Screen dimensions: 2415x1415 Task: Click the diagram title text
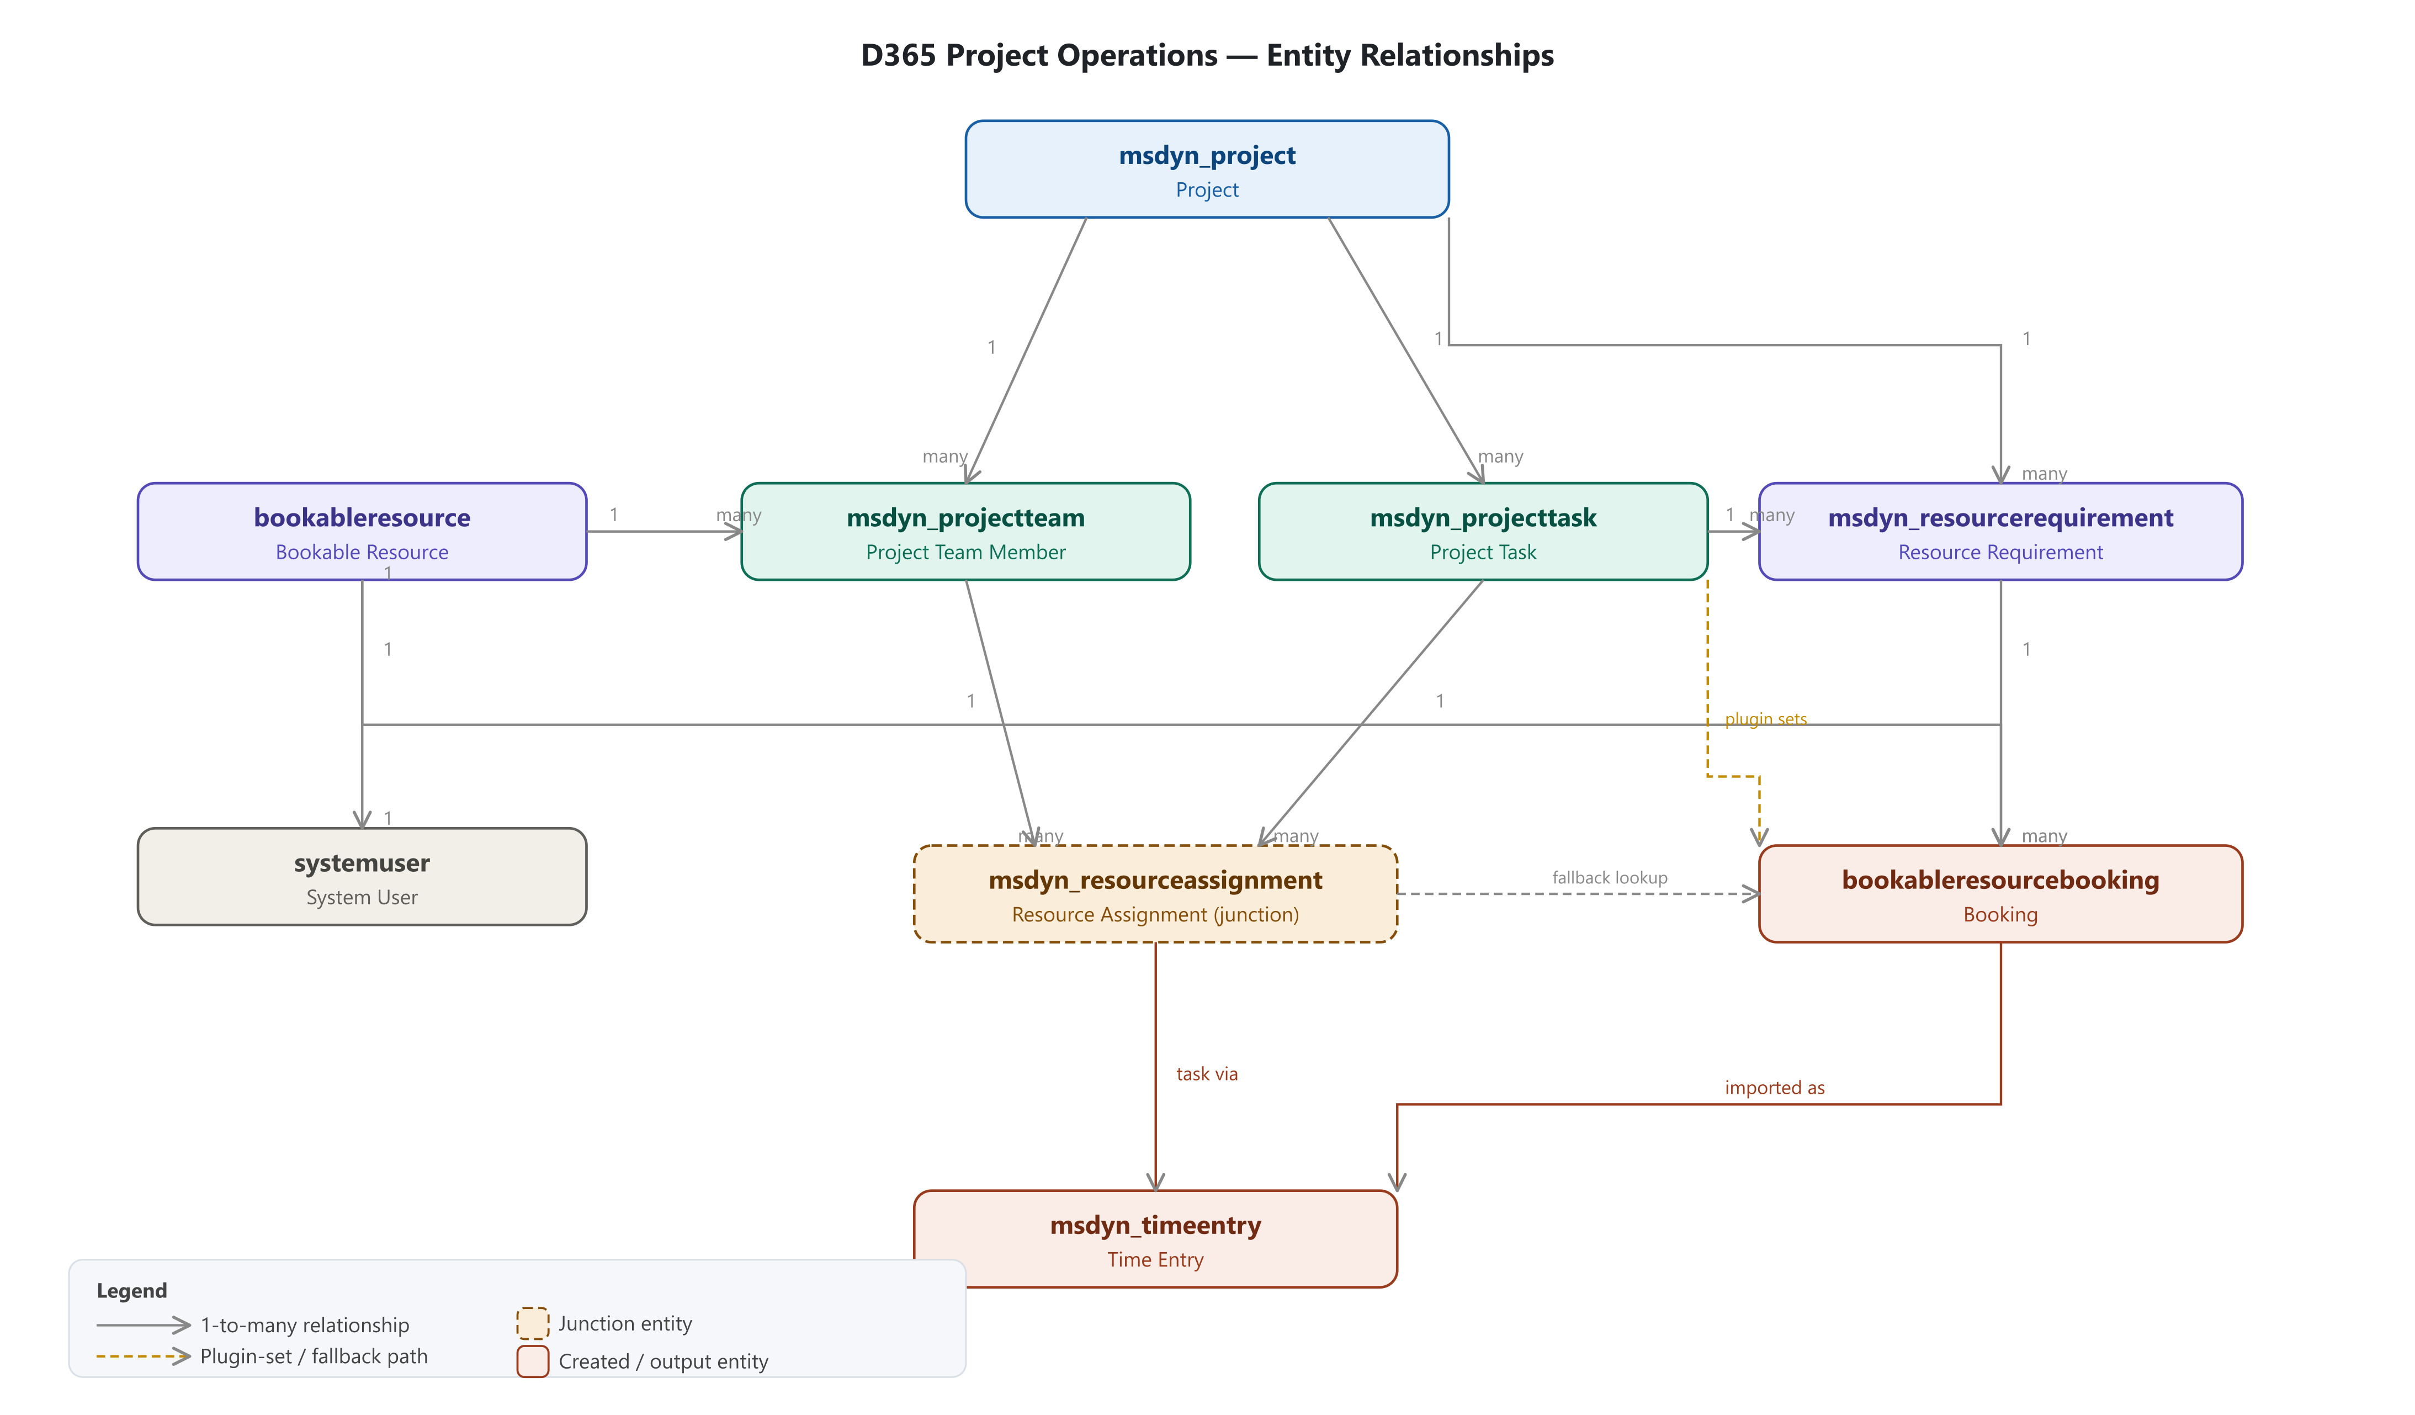(1207, 55)
